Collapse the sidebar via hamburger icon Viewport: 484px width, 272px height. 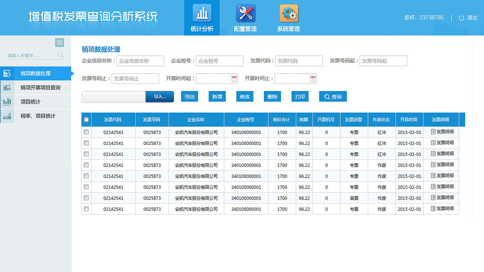click(x=59, y=42)
